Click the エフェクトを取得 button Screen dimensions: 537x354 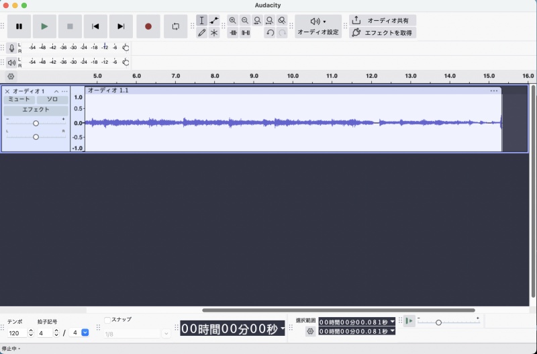383,33
